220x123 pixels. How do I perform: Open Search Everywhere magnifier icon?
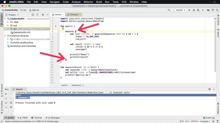coord(217,10)
